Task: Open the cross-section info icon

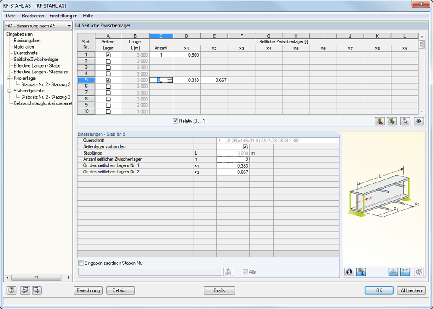Action: click(349, 272)
